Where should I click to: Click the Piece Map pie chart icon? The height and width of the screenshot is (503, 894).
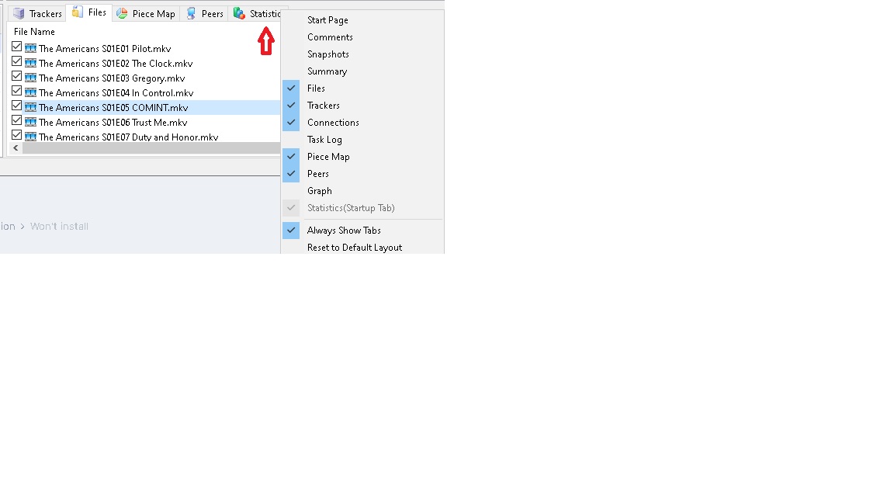[122, 14]
